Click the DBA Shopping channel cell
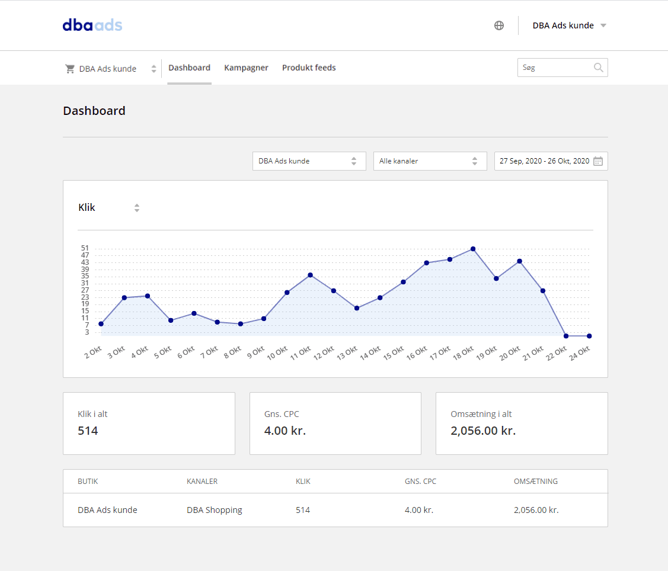668x571 pixels. (215, 510)
